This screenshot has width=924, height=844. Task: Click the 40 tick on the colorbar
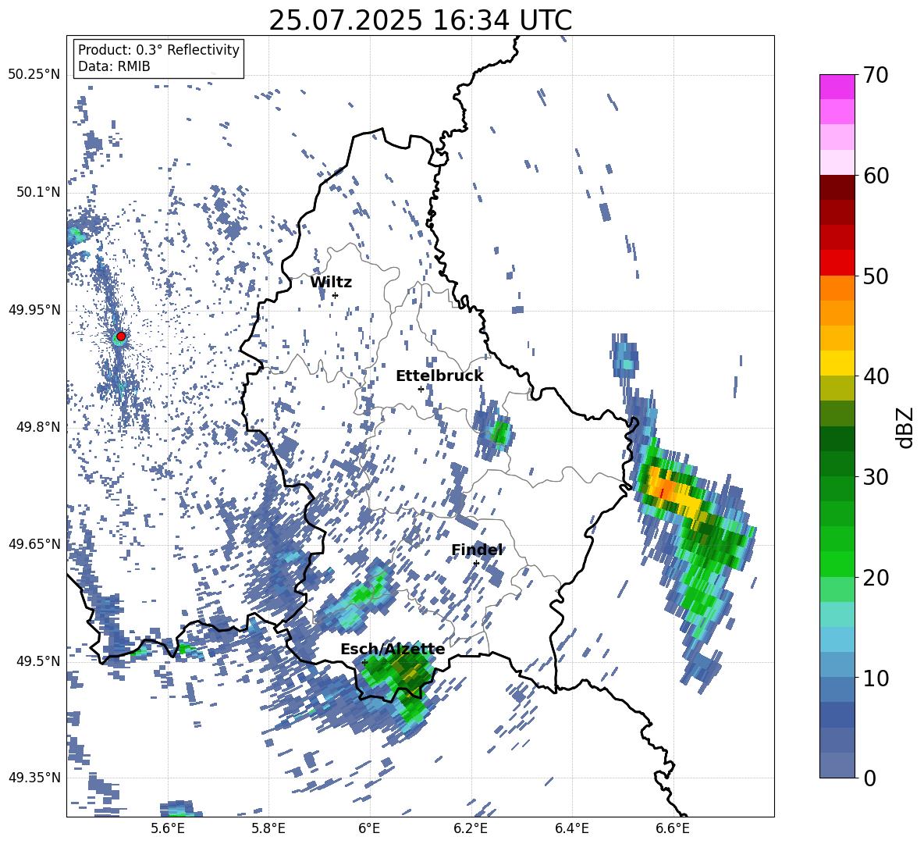click(x=876, y=376)
